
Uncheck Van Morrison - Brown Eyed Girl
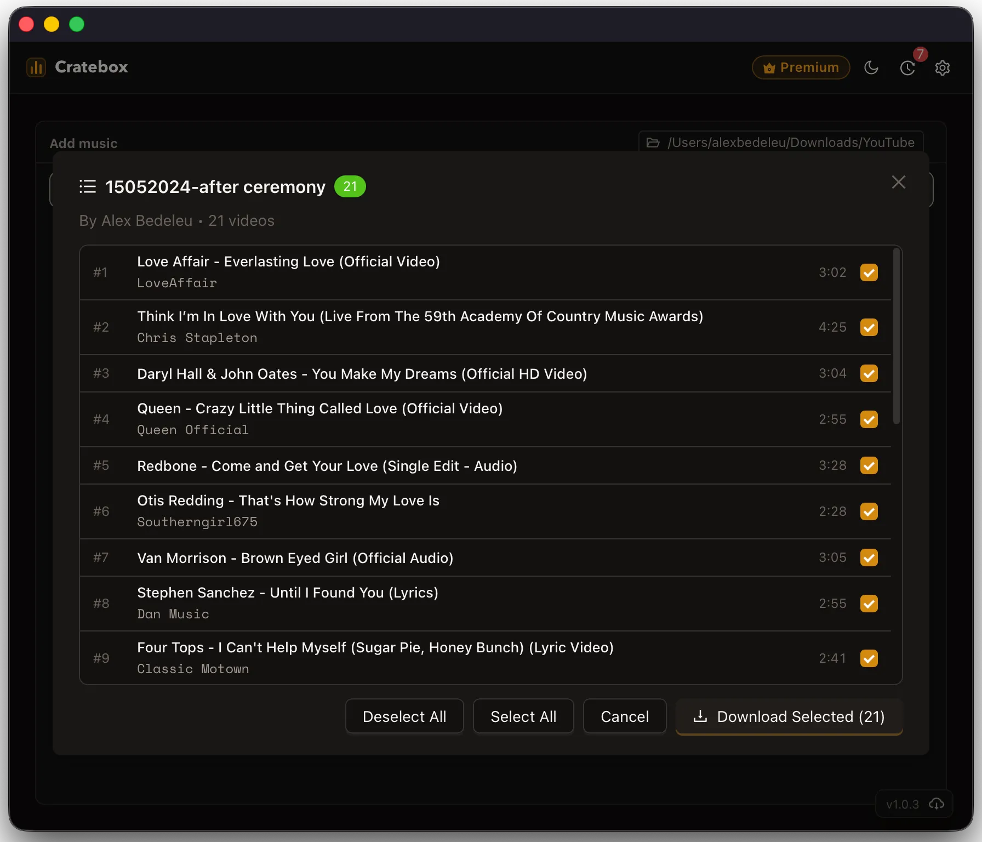click(869, 557)
